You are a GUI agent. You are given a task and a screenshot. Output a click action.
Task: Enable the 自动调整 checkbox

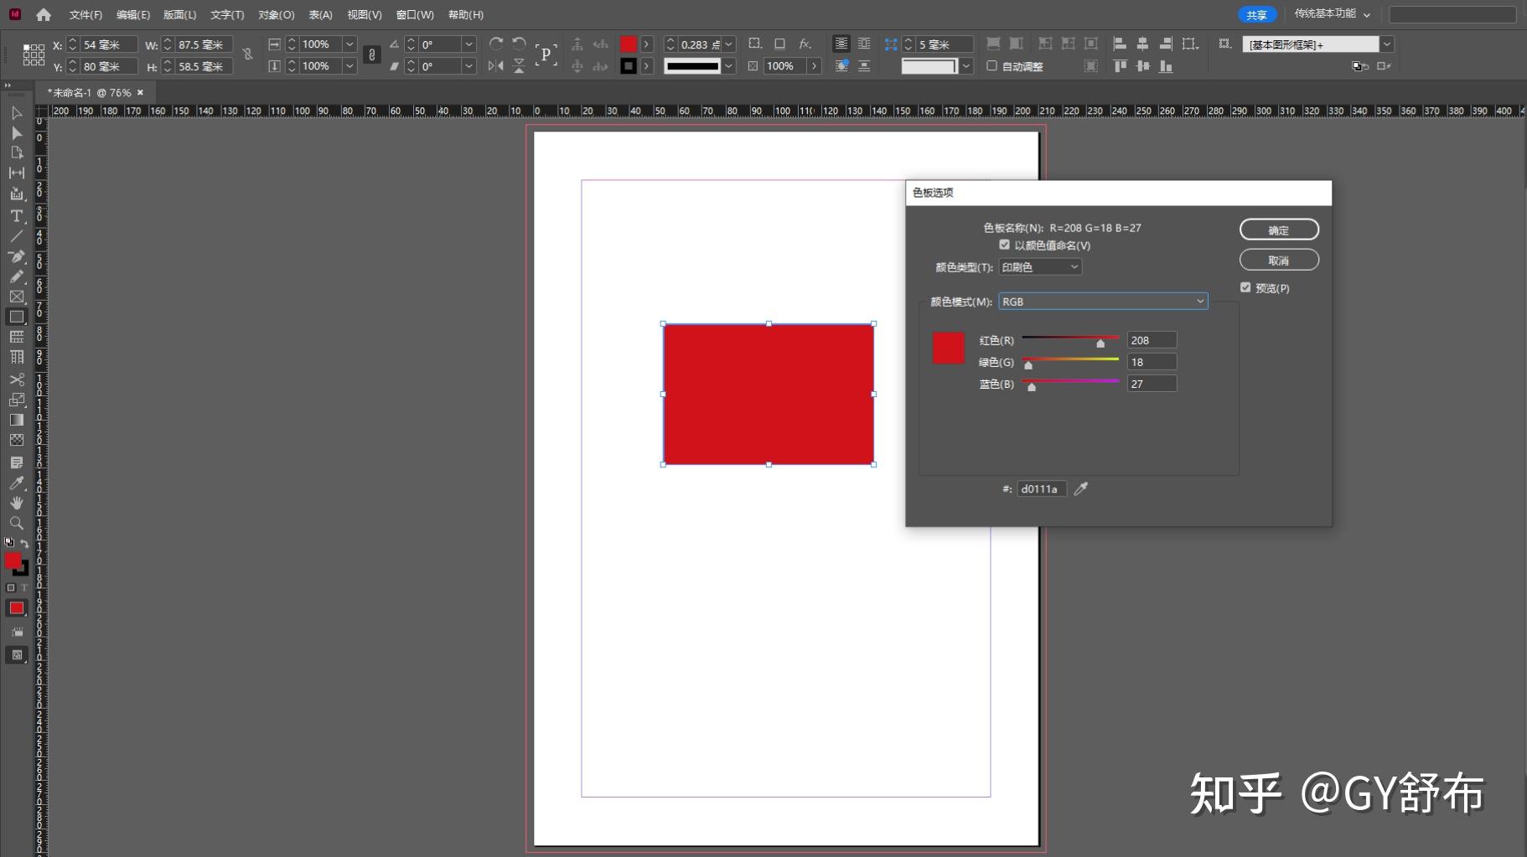click(991, 66)
